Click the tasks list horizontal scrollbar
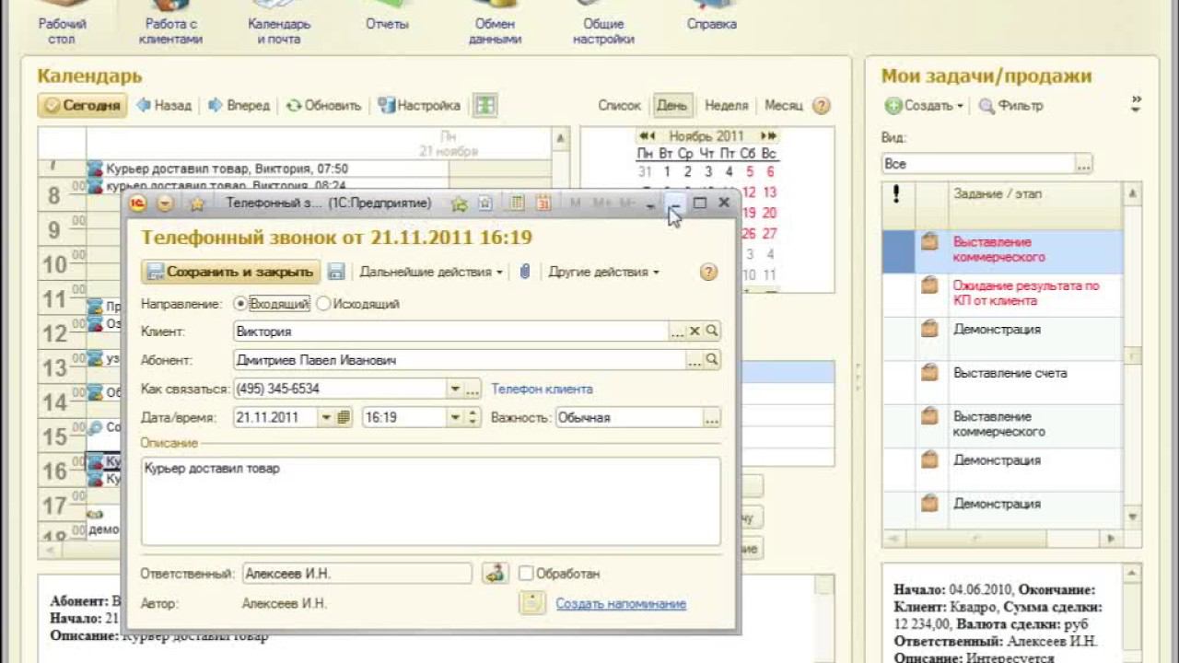 tap(1002, 538)
